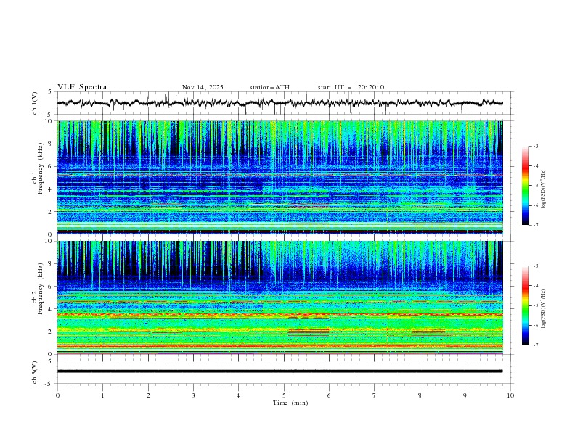Click the ch.2 spectrogram plot area
Viewport: 575px width, 444px height.
coord(280,297)
